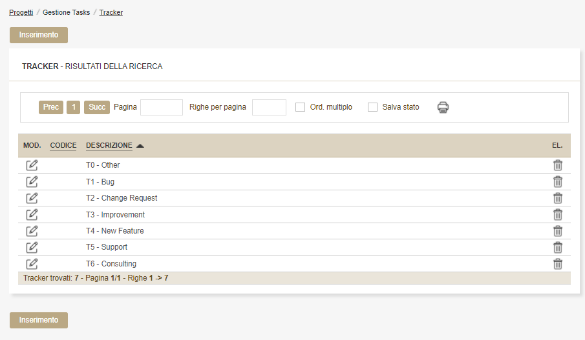Image resolution: width=585 pixels, height=340 pixels.
Task: Remove the T5 - Support tracker
Action: 557,247
